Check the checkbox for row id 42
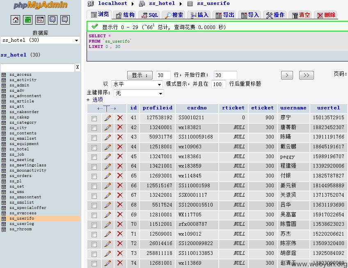The width and height of the screenshot is (348, 268). [x=94, y=128]
